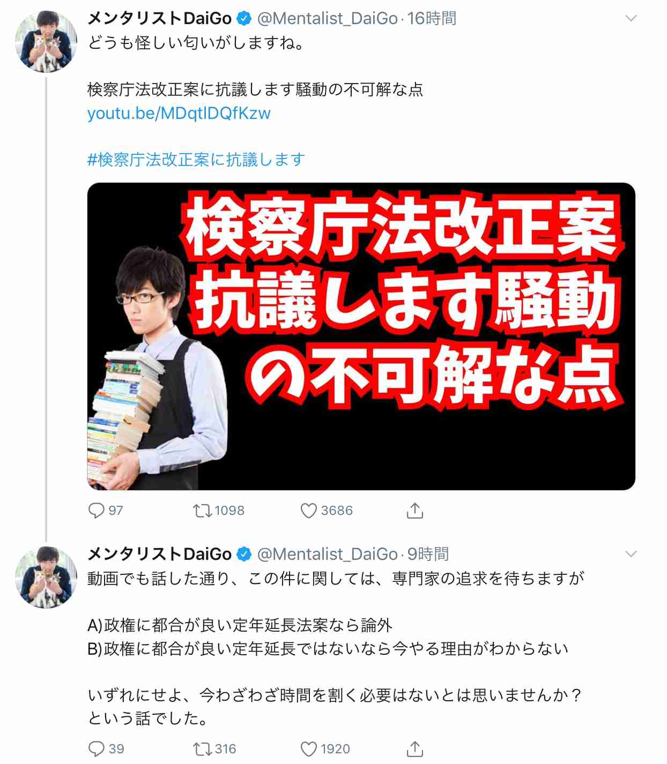View the profile picture on first tweet

pos(46,41)
